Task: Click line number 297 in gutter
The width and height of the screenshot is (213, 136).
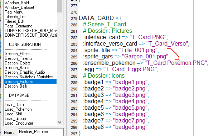Action: point(74,134)
